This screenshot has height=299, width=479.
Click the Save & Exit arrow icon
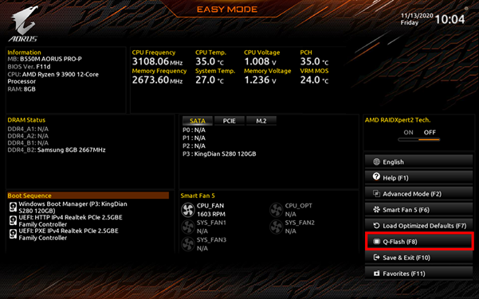click(376, 258)
